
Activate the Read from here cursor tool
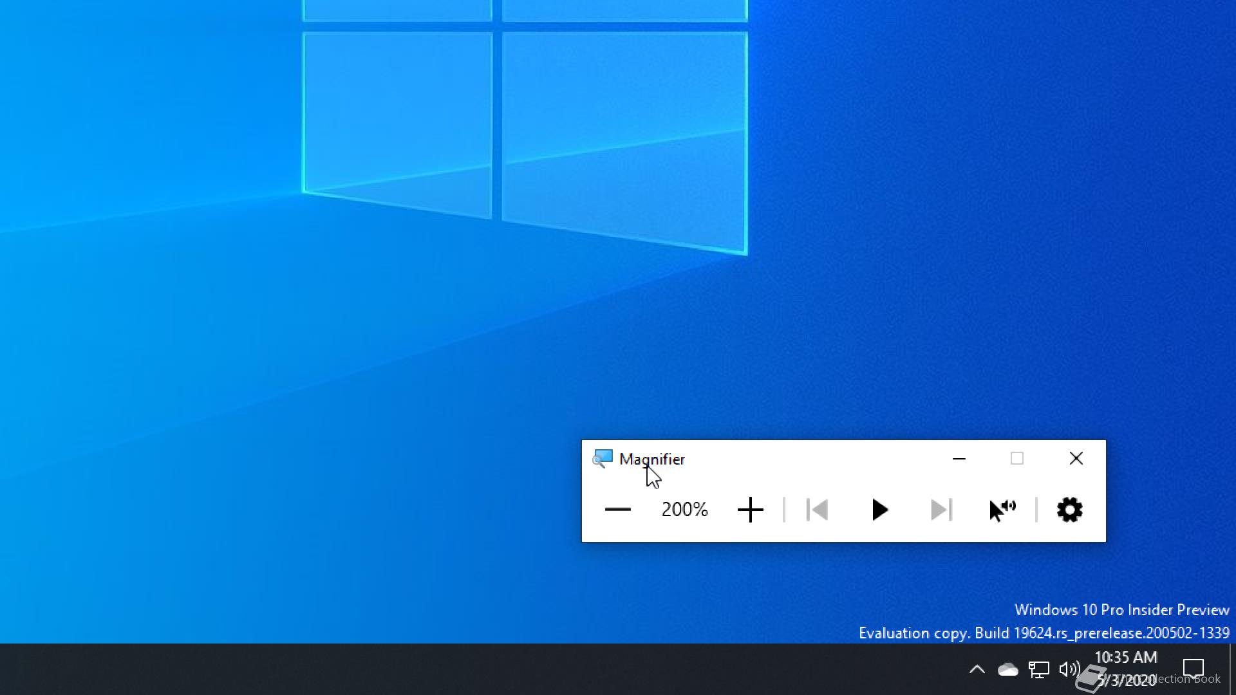pos(1002,510)
